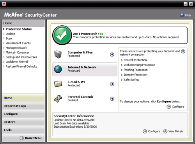Click the Home header at top of sidebar
The image size is (195, 144).
point(23,23)
